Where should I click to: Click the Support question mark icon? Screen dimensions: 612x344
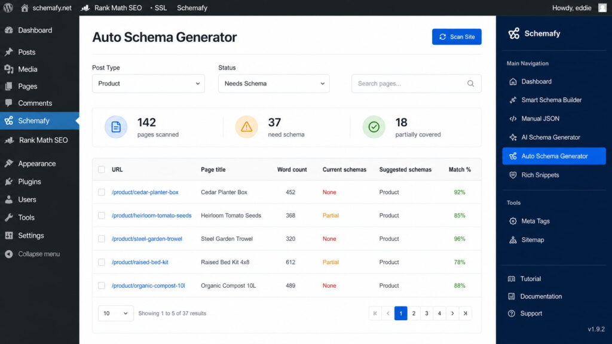pyautogui.click(x=512, y=314)
